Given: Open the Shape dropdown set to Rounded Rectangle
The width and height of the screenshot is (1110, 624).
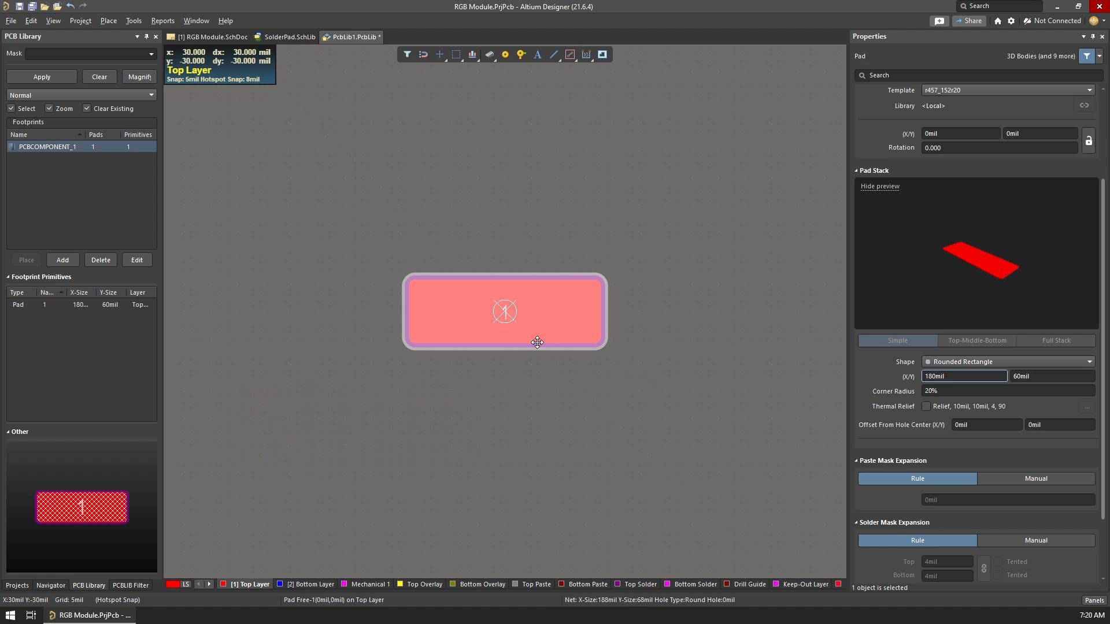Looking at the screenshot, I should [x=1089, y=361].
